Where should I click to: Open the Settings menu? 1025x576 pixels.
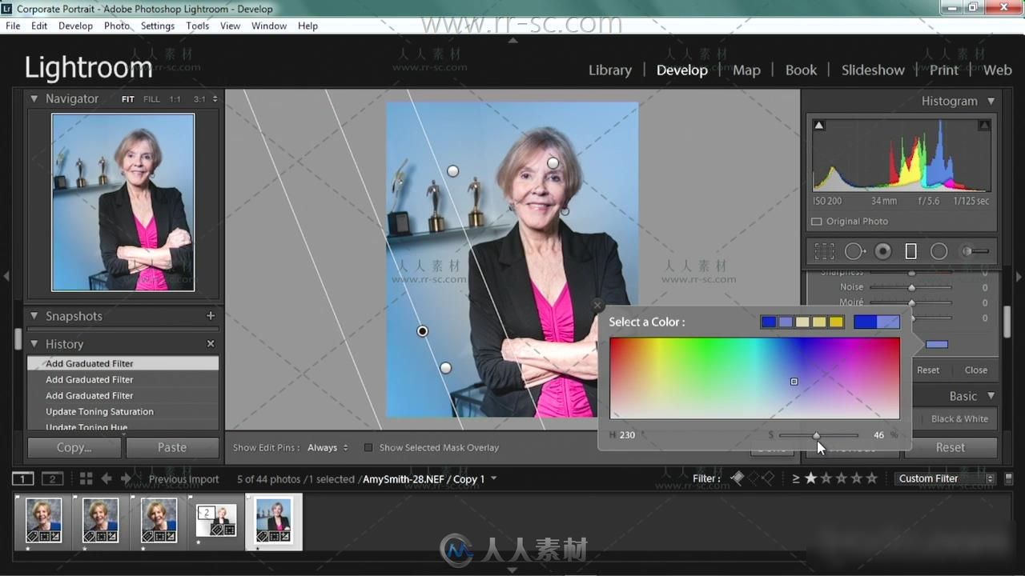pyautogui.click(x=158, y=26)
